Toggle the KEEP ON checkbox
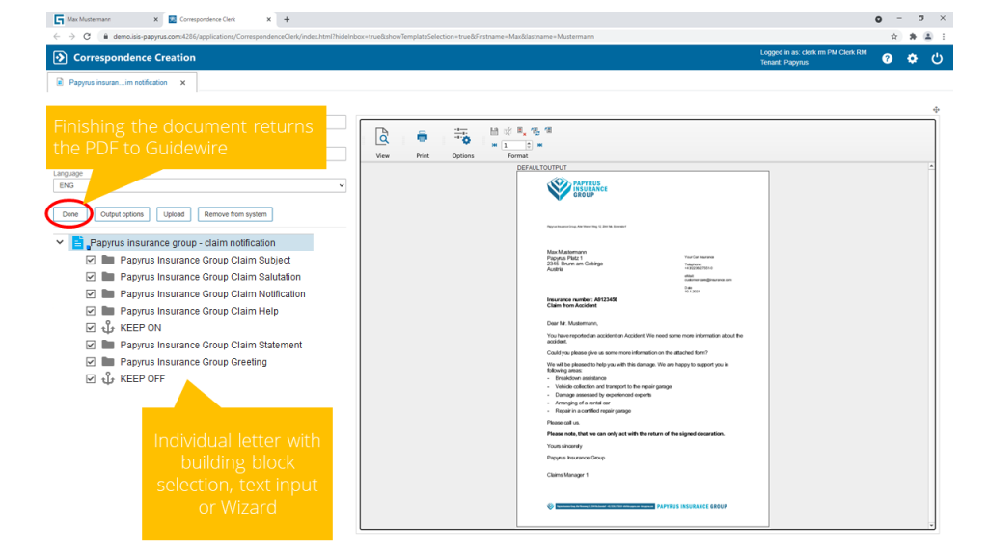Screen dimensions: 988x556 (x=91, y=328)
